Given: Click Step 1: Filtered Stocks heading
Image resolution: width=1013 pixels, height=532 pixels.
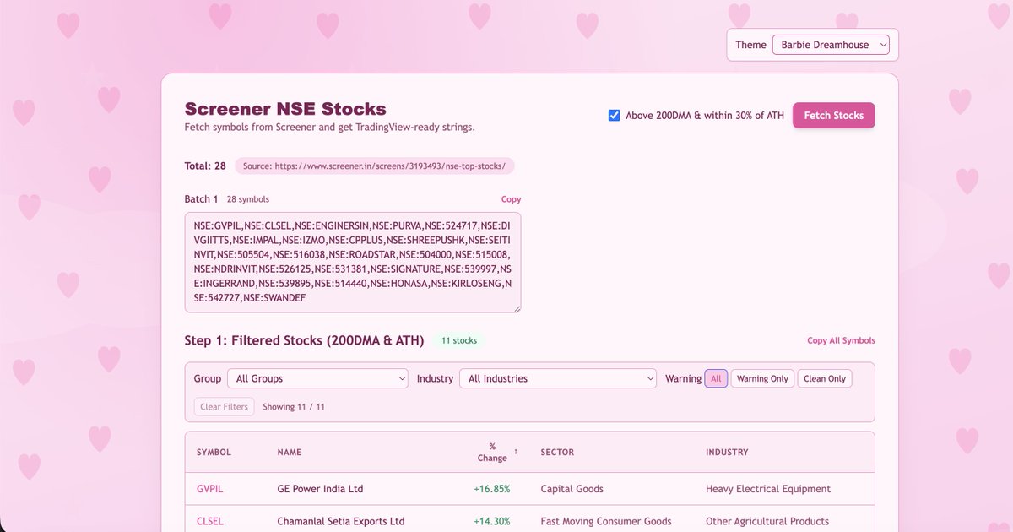Looking at the screenshot, I should pos(305,341).
